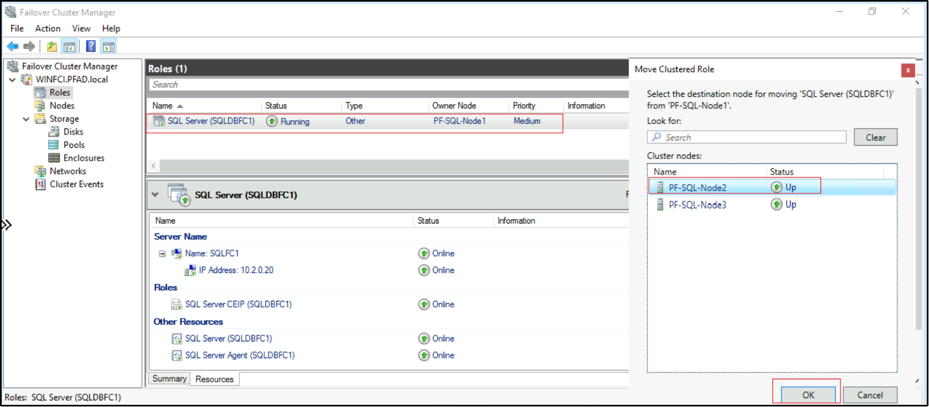
Task: Click the Look for Search field in dialog
Action: [746, 137]
